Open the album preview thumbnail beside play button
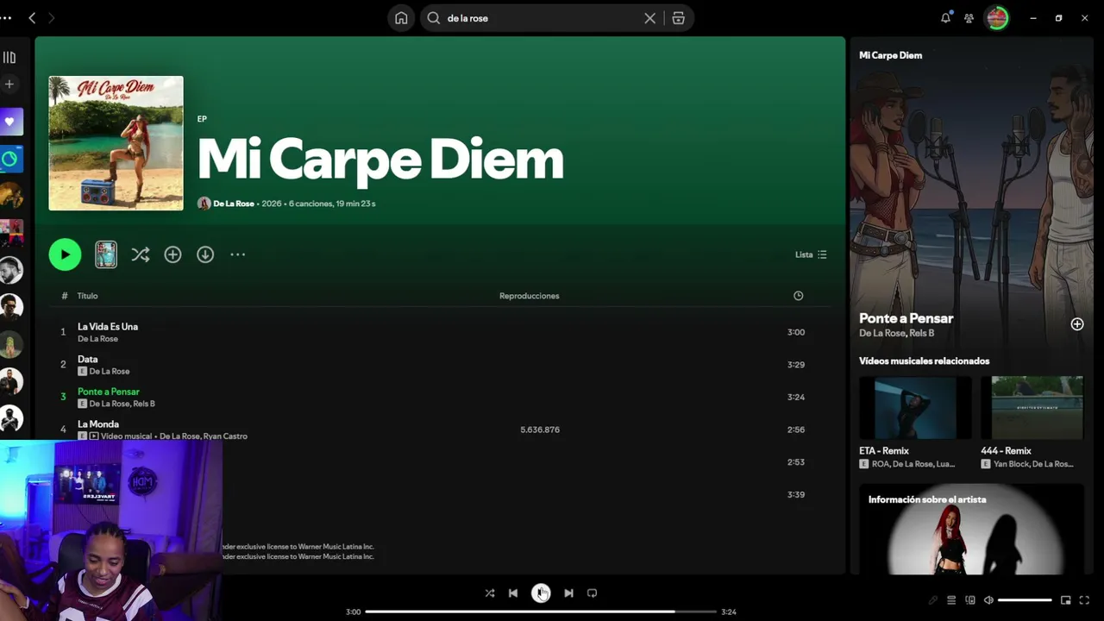Viewport: 1104px width, 621px height. (106, 254)
